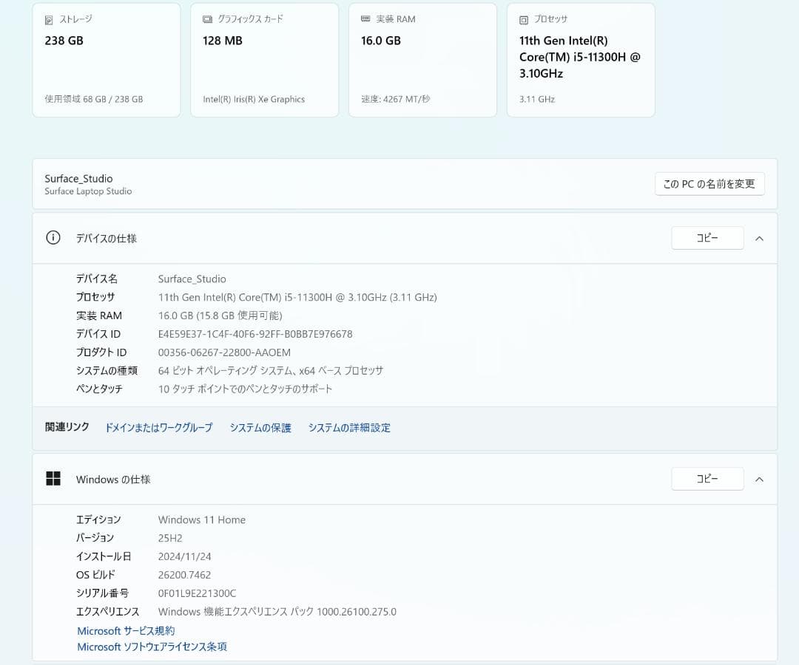The image size is (799, 665).
Task: Click the info icon beside デバイスの仕様
Action: pyautogui.click(x=53, y=238)
